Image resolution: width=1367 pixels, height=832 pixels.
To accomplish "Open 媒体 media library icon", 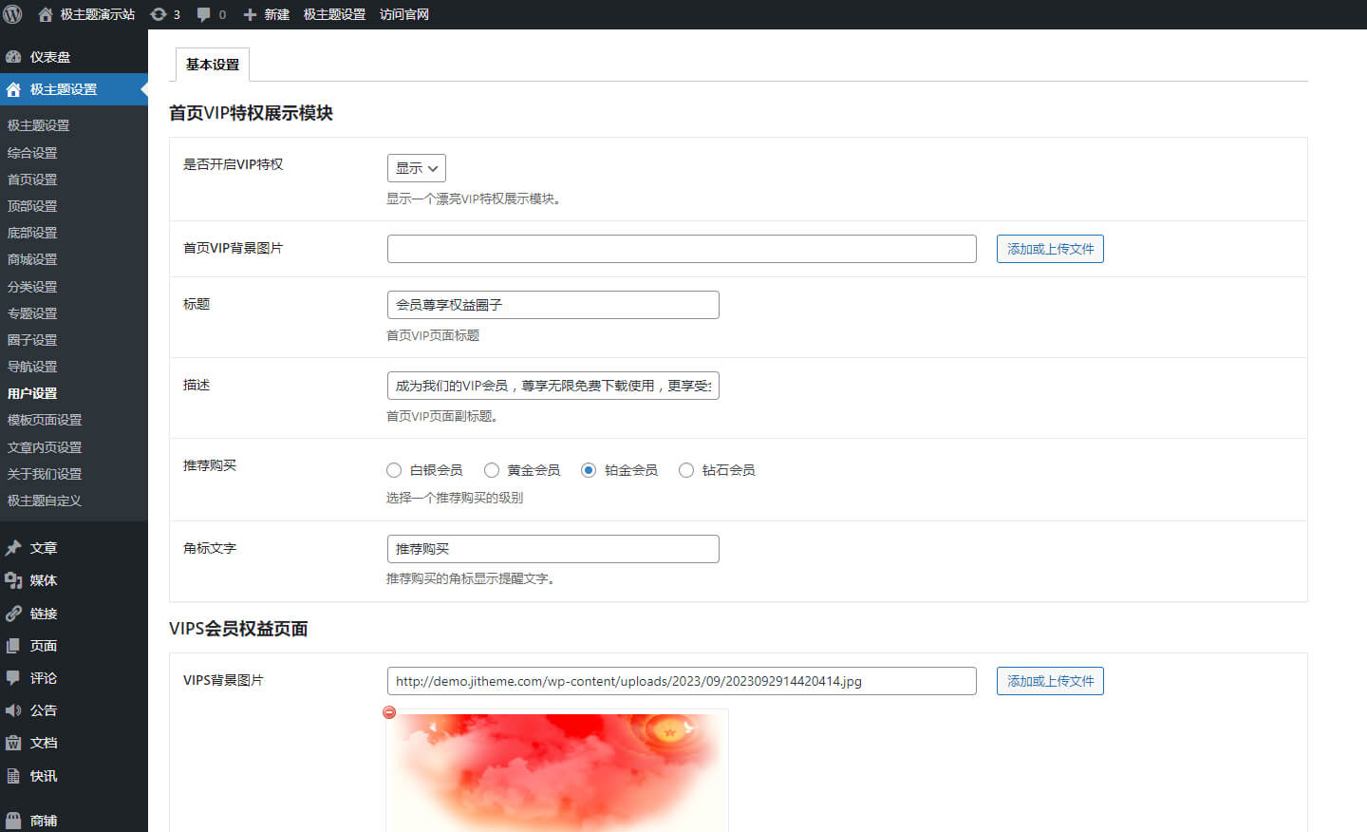I will click(13, 580).
